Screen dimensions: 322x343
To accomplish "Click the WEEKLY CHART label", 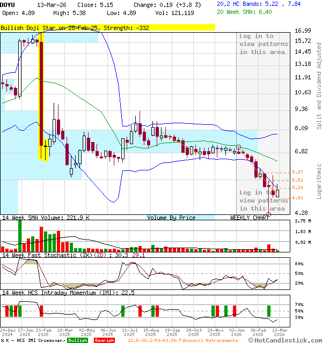I will [250, 218].
